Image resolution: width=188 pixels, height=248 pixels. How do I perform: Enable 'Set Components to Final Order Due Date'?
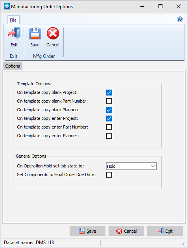pyautogui.click(x=109, y=175)
